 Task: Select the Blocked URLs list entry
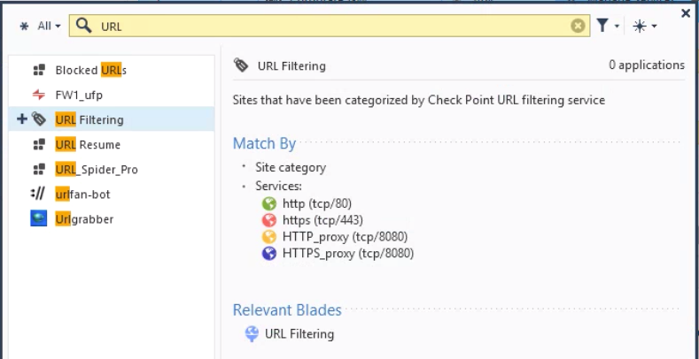[112, 70]
